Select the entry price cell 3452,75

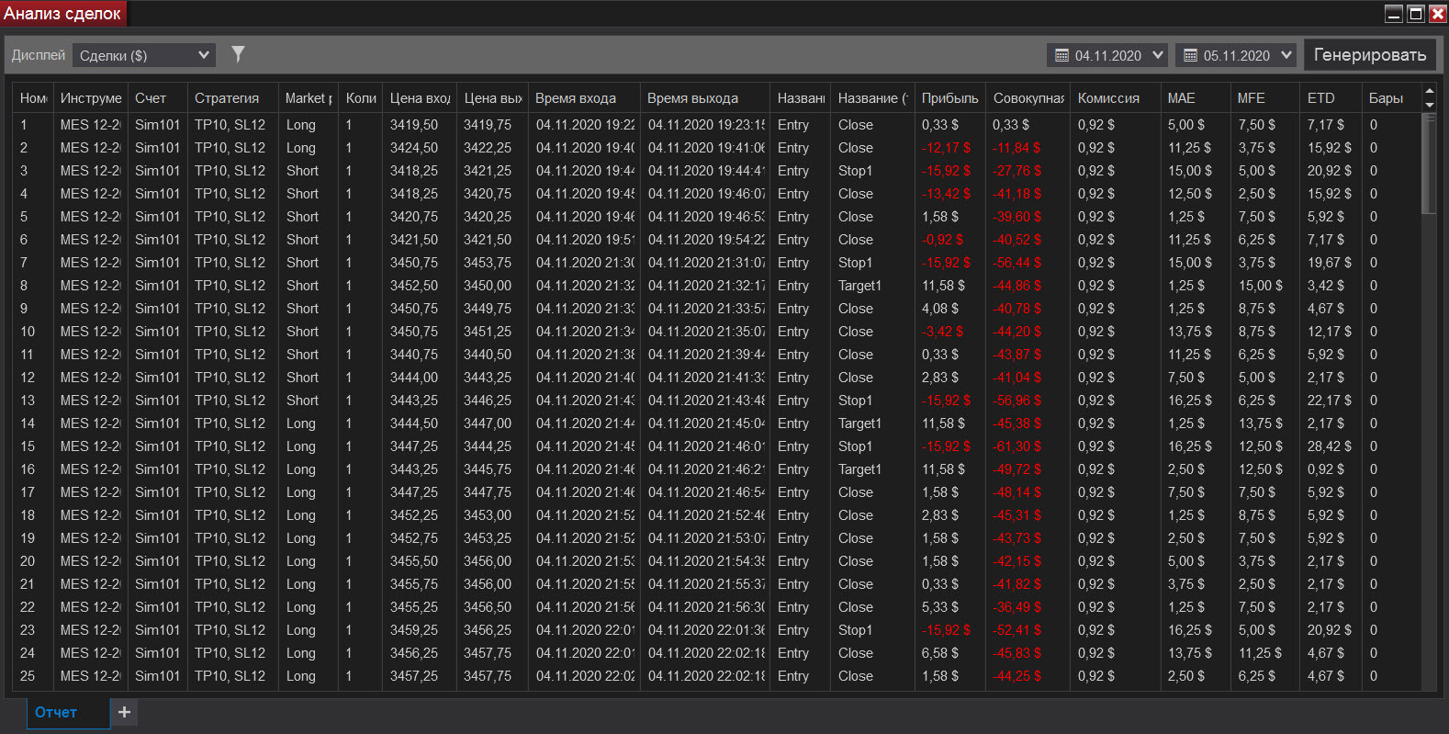pos(414,538)
